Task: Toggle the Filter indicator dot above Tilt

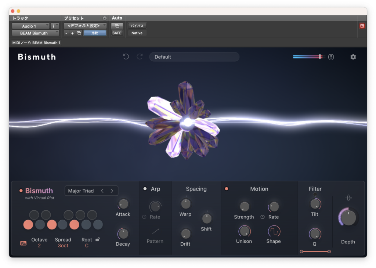Action: pos(315,195)
